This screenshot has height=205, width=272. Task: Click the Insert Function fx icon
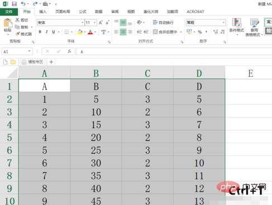pyautogui.click(x=69, y=51)
